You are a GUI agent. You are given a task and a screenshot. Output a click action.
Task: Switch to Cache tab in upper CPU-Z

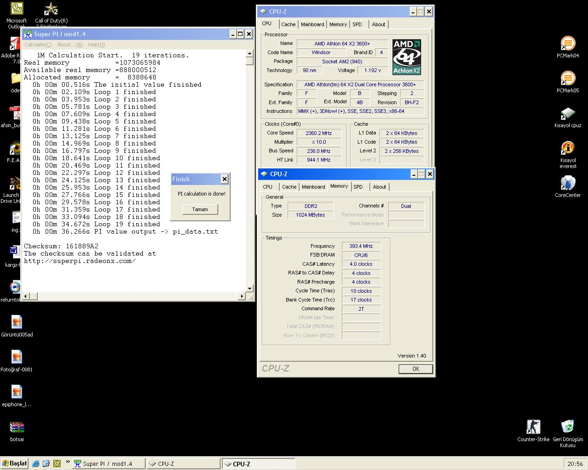pos(288,24)
